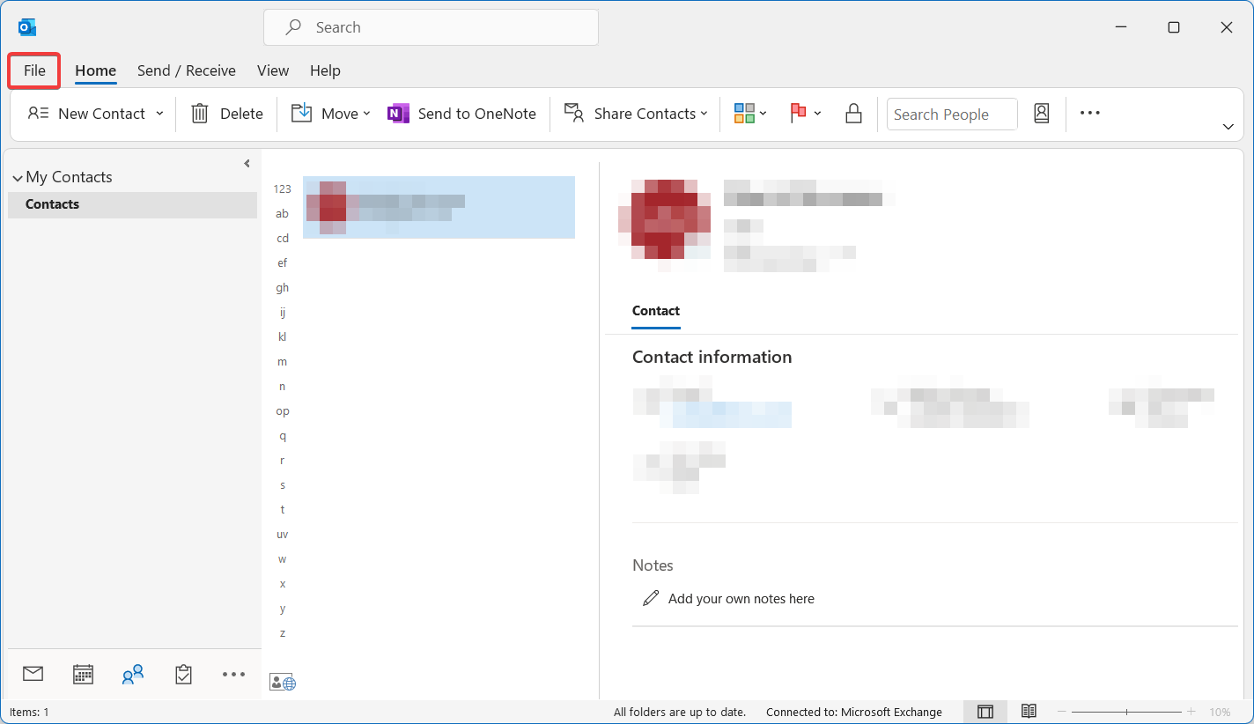The width and height of the screenshot is (1254, 724).
Task: Jump to y in contact index
Action: tap(282, 609)
